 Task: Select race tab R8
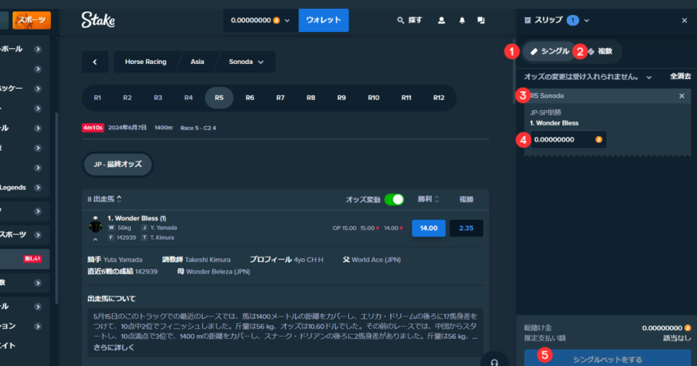(310, 98)
